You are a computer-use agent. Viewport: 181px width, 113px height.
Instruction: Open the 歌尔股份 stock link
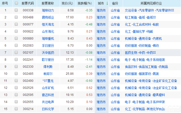click(48, 60)
